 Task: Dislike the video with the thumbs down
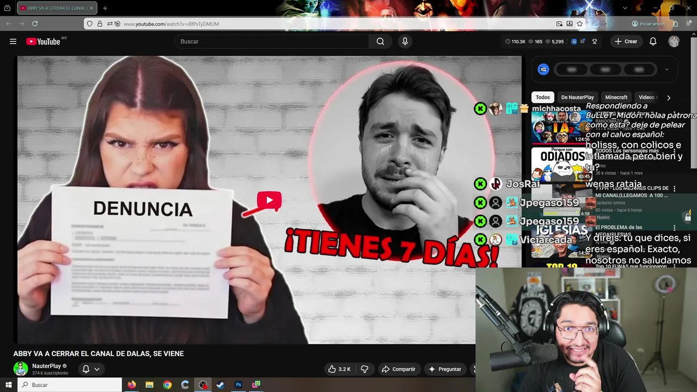[x=364, y=369]
